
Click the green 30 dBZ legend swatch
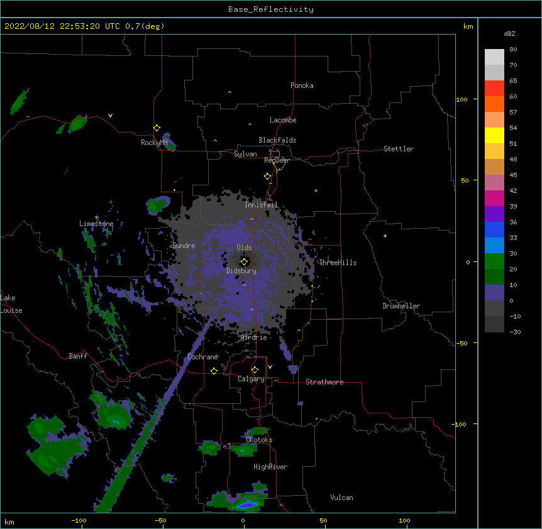click(494, 261)
